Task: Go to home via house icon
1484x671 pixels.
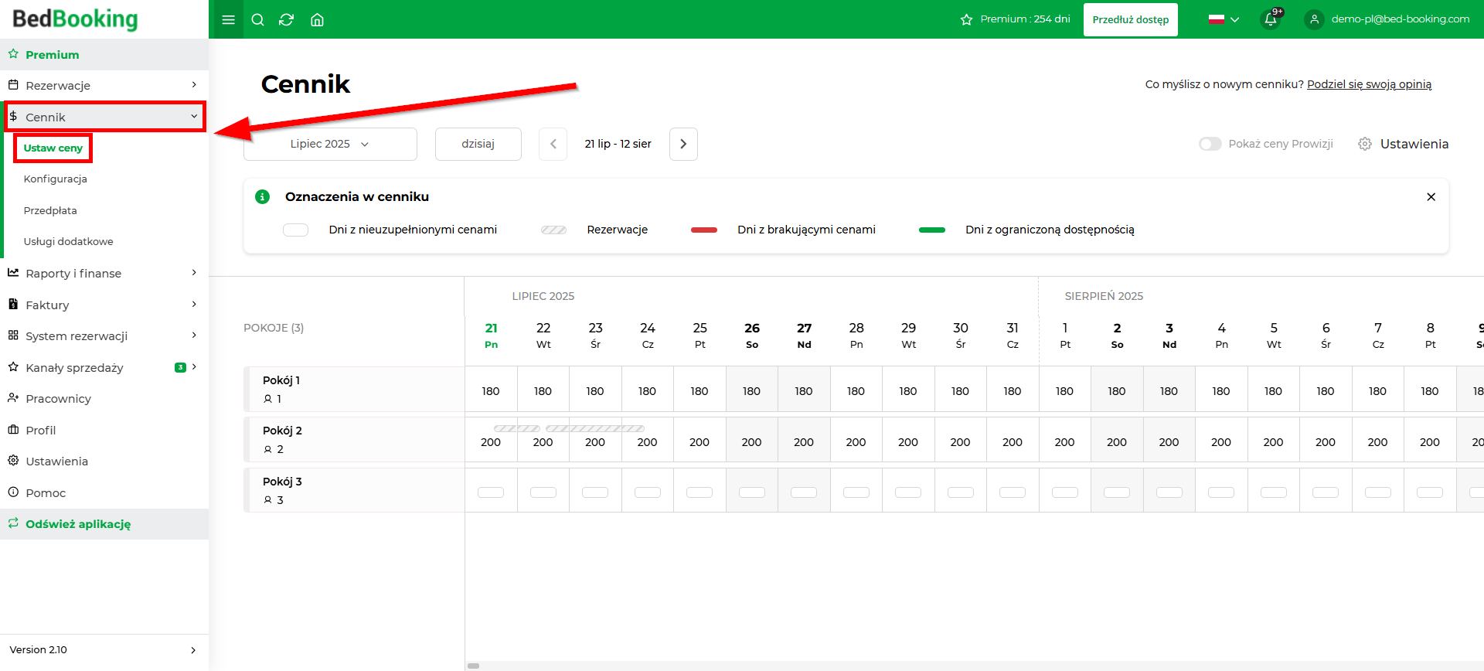Action: coord(317,19)
